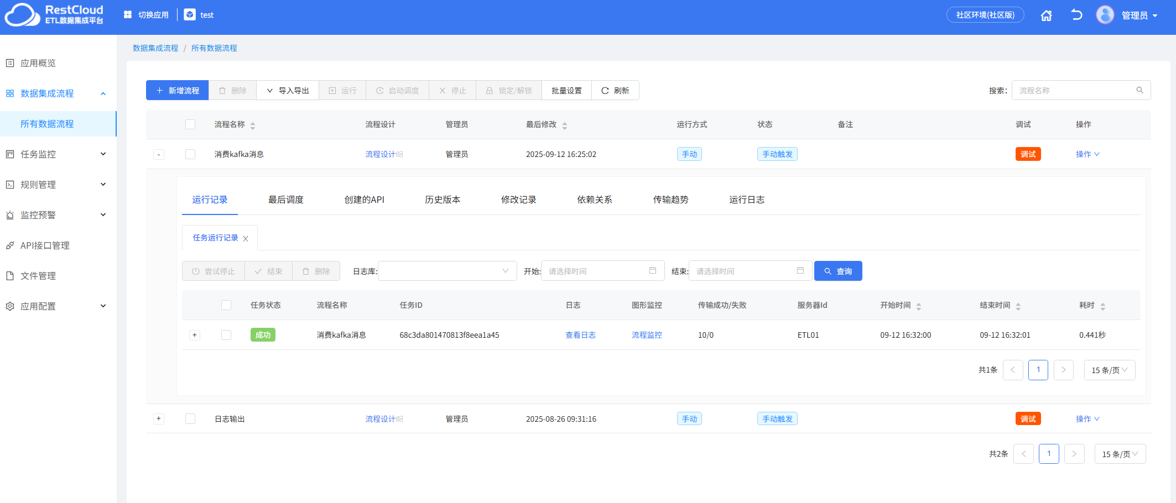Screen dimensions: 1176x503
Task: Click the admin user avatar icon
Action: tap(1105, 15)
